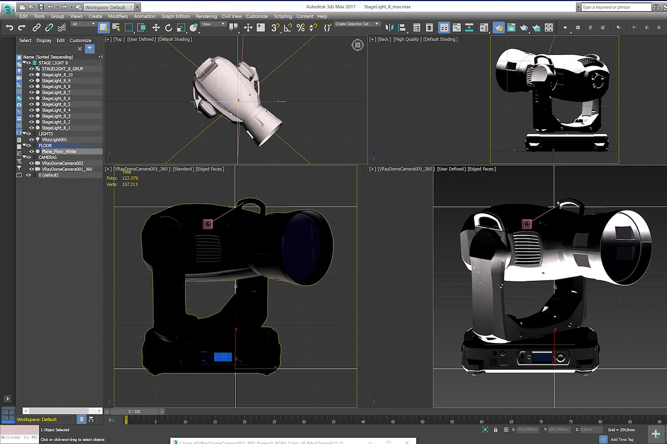Click the binoculars search icon
Image resolution: width=667 pixels, height=444 pixels.
click(x=658, y=7)
